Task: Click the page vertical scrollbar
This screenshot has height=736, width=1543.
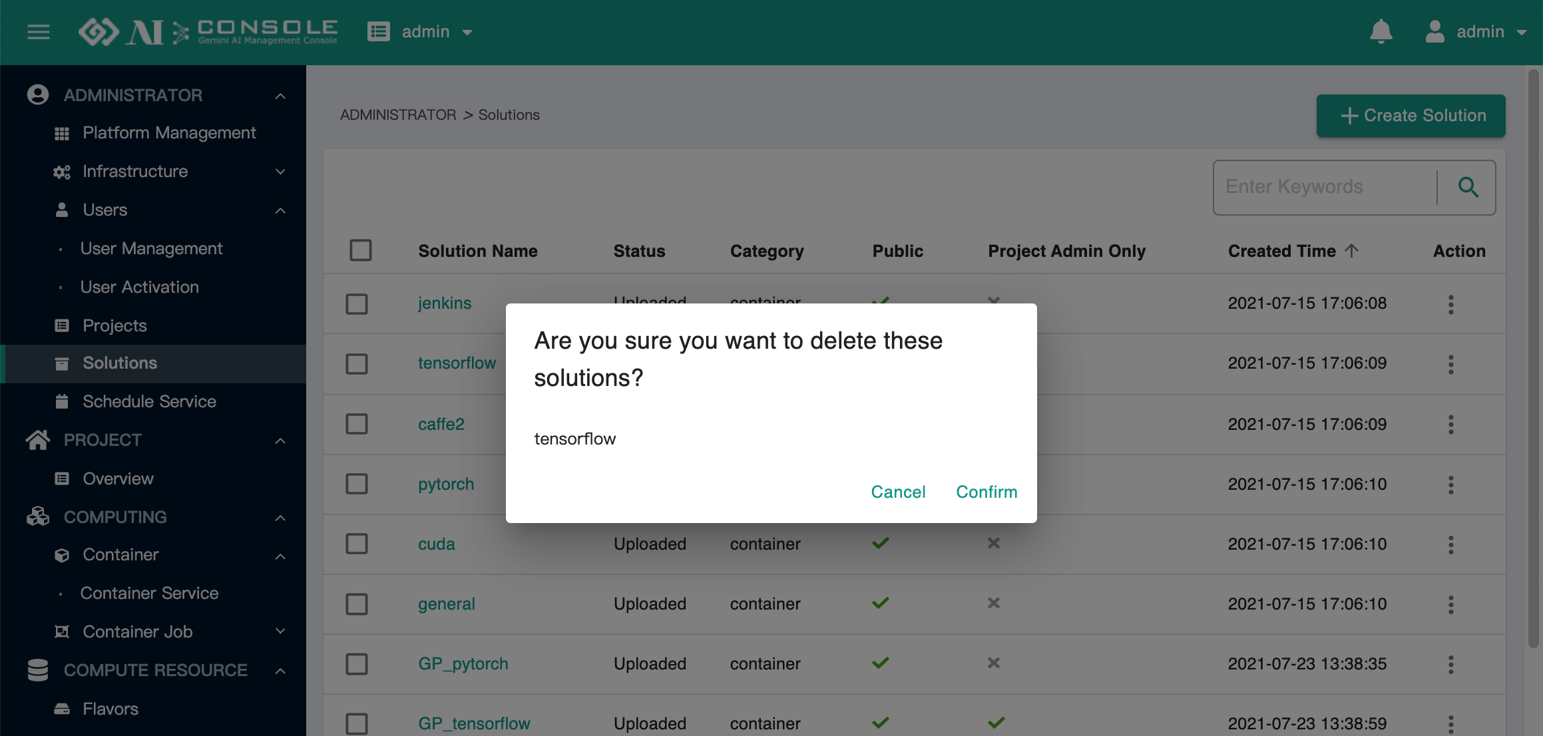Action: pos(1534,359)
